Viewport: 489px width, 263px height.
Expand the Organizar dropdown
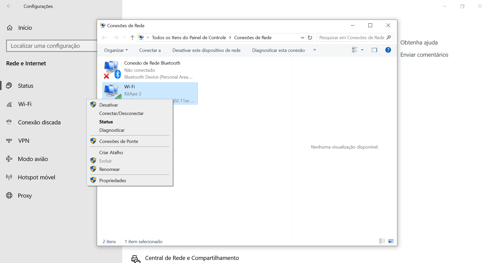(x=116, y=50)
